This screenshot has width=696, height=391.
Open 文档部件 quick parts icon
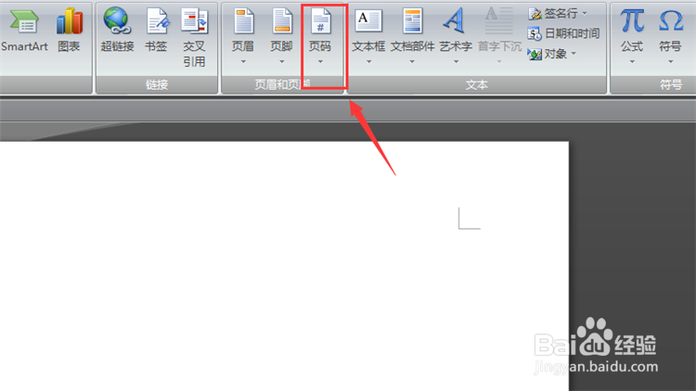[412, 21]
